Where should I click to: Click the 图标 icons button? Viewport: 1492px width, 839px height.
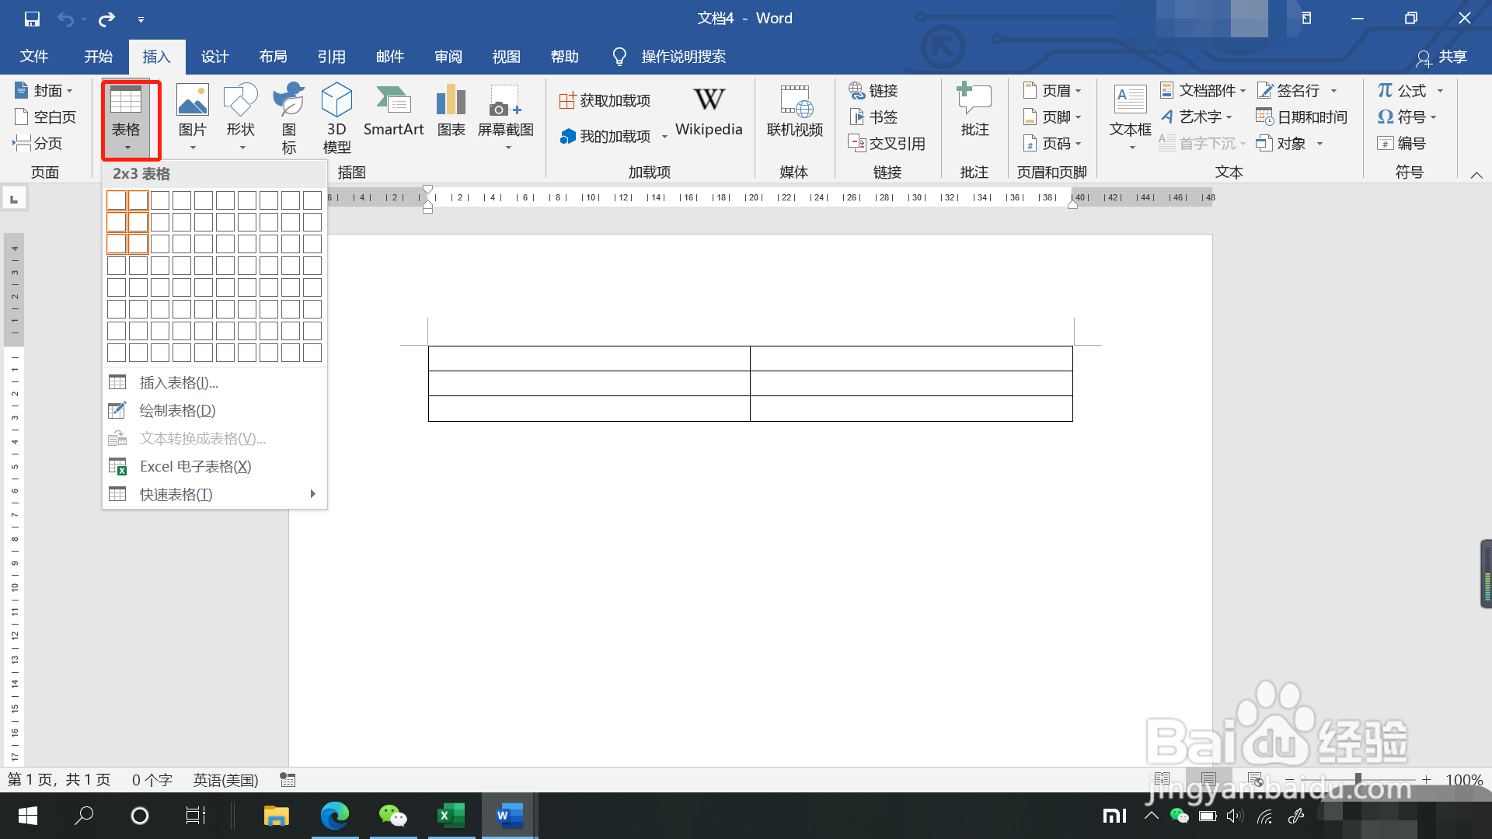(289, 118)
